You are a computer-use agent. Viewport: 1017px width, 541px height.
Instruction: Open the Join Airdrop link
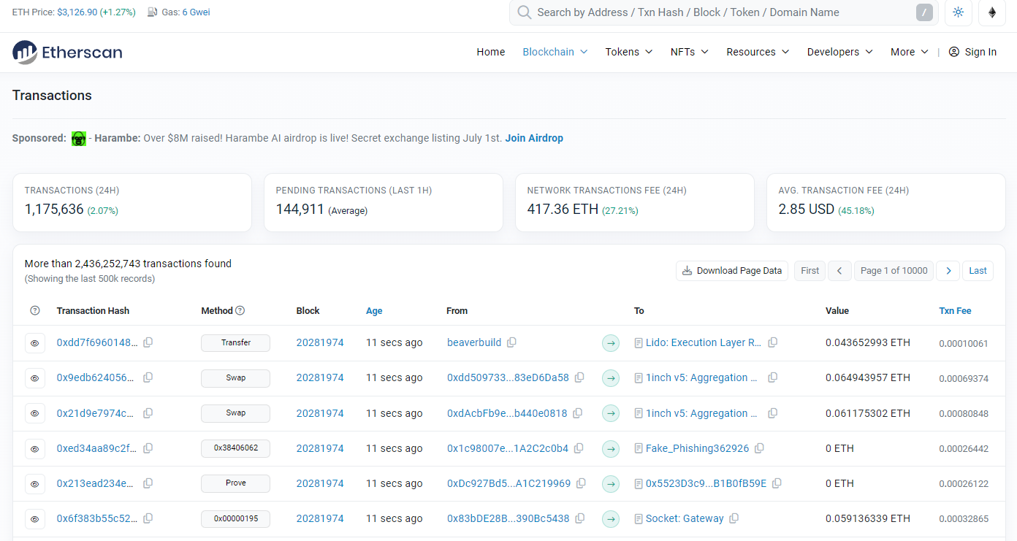pos(534,138)
